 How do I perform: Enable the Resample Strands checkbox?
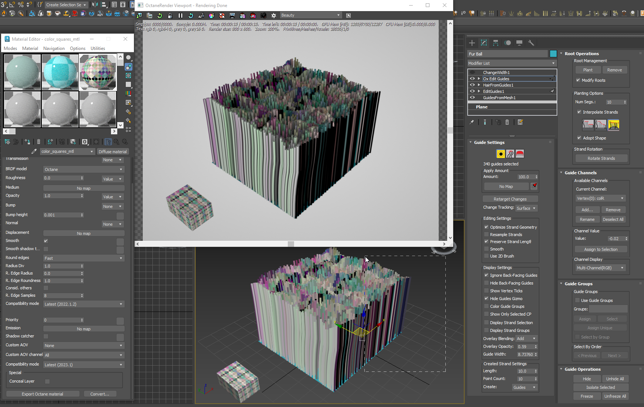click(486, 235)
